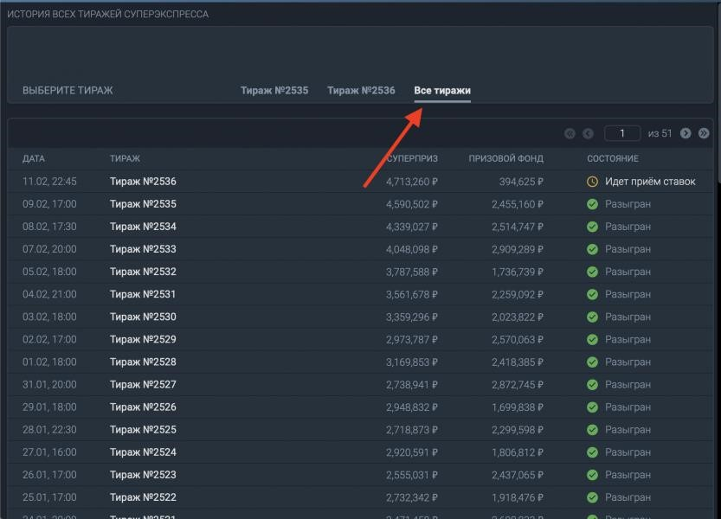This screenshot has height=519, width=721.
Task: Click the prize fund value 1,736,739 ₽
Action: tap(518, 272)
